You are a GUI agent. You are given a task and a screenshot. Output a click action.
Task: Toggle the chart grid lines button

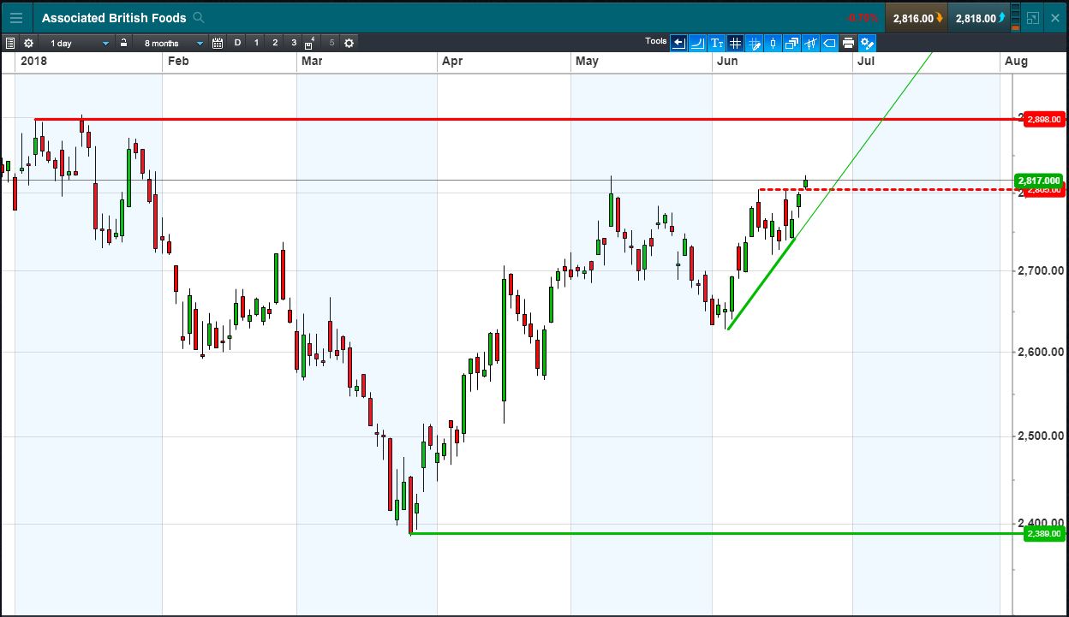(735, 43)
